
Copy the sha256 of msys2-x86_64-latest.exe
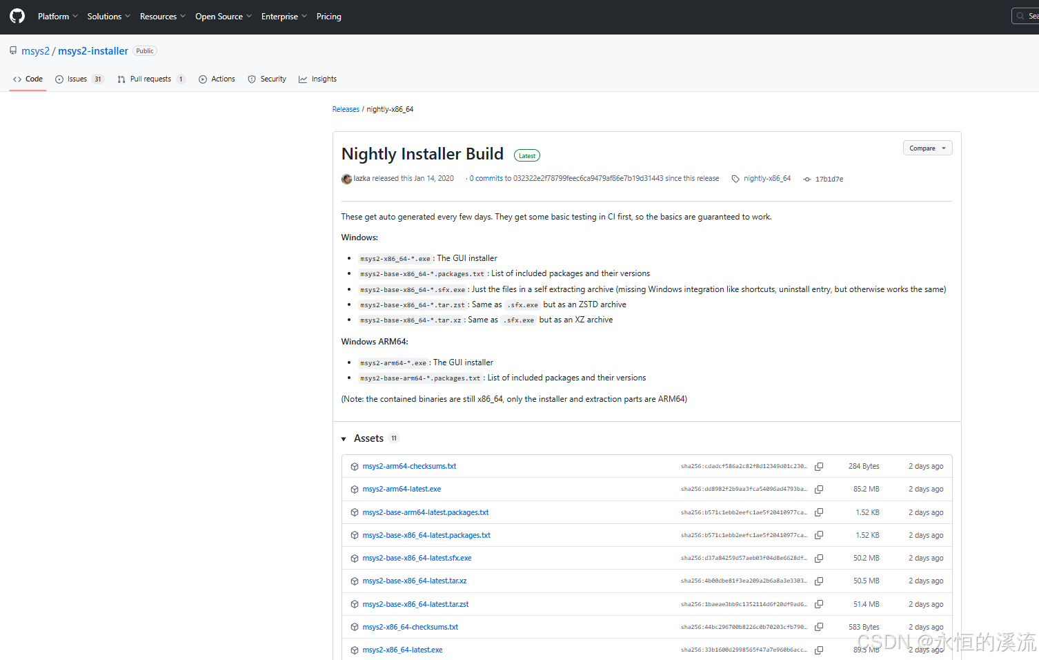click(819, 650)
